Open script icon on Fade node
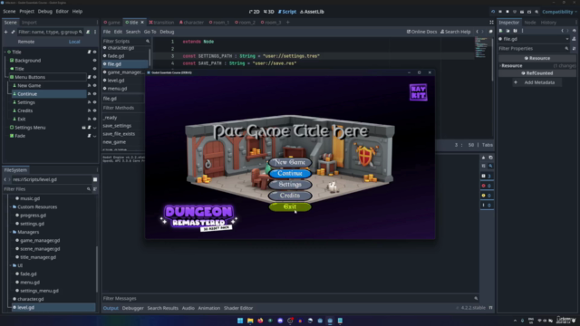This screenshot has height=326, width=580. [89, 136]
